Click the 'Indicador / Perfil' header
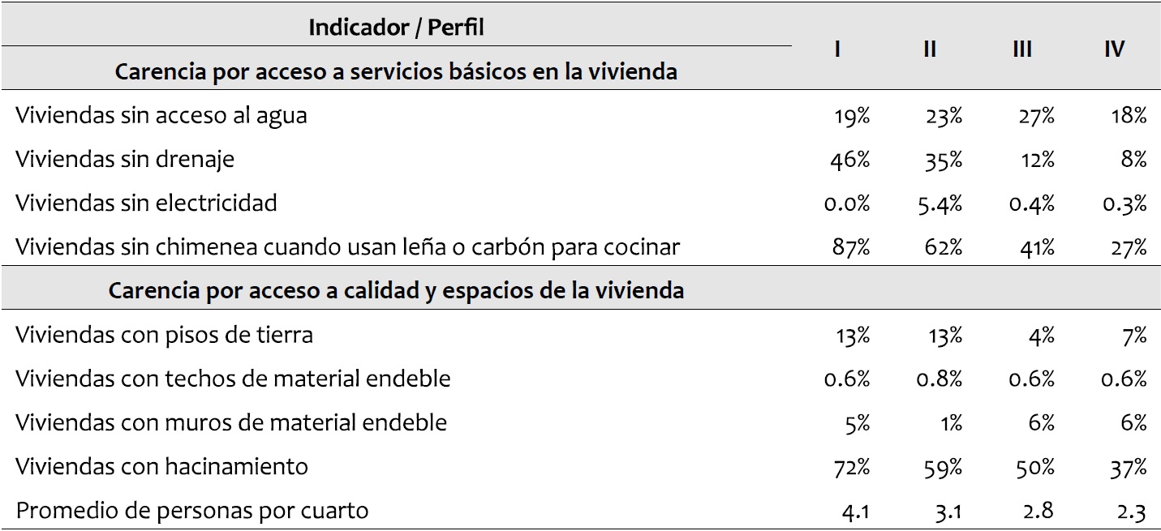This screenshot has height=531, width=1161. pyautogui.click(x=396, y=28)
